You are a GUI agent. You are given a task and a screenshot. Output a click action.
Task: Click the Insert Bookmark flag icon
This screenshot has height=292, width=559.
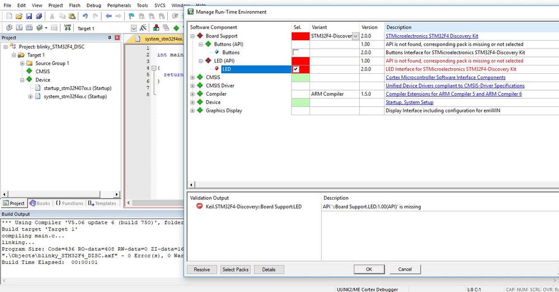[x=131, y=16]
